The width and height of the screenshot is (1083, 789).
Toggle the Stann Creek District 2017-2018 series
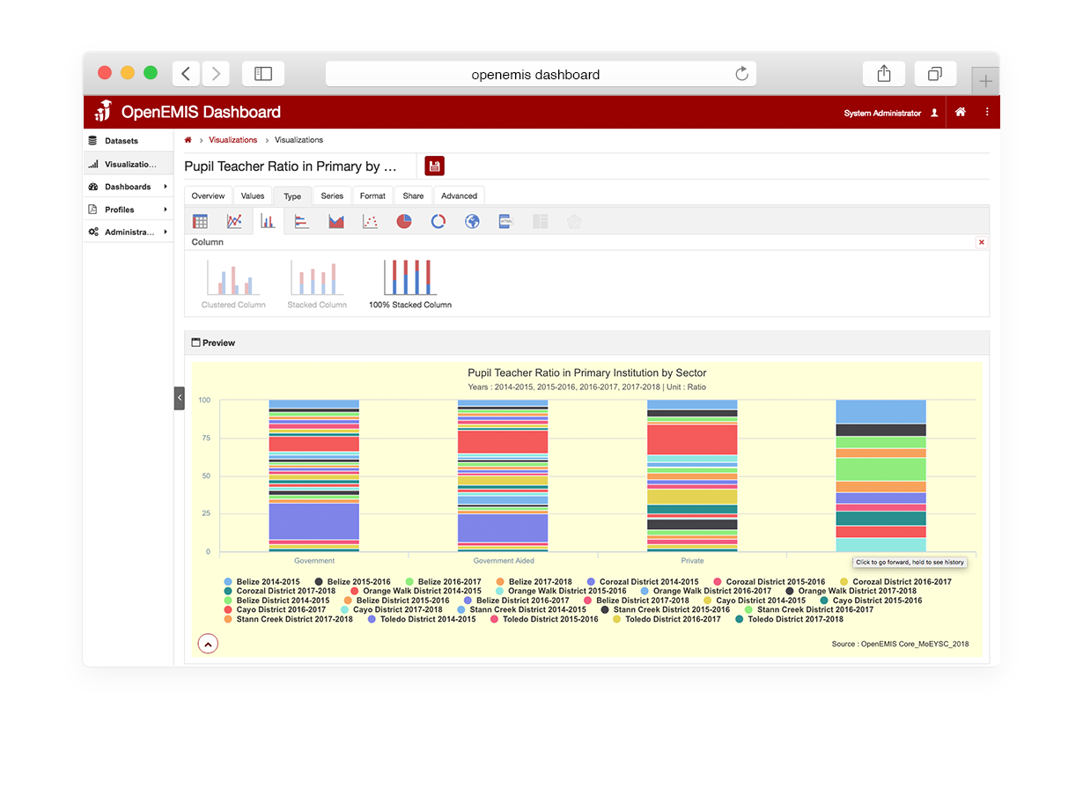pyautogui.click(x=289, y=620)
